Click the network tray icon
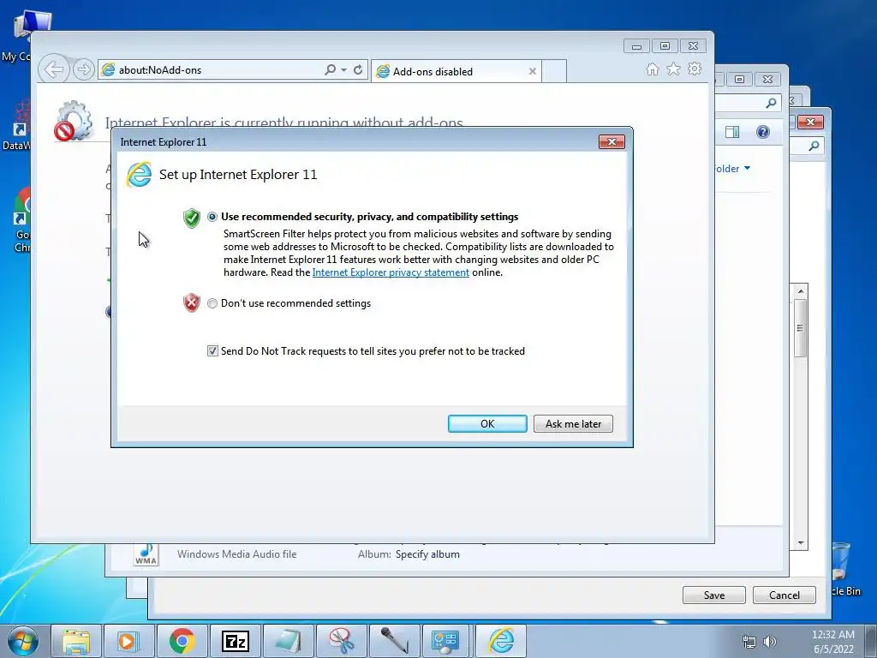 749,642
